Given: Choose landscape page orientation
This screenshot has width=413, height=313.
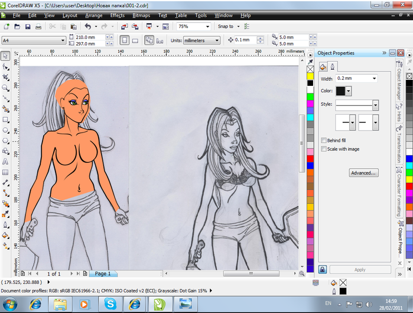Looking at the screenshot, I should [135, 40].
